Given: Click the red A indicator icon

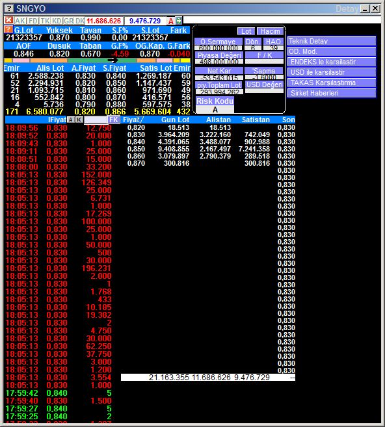Looking at the screenshot, I should click(171, 21).
